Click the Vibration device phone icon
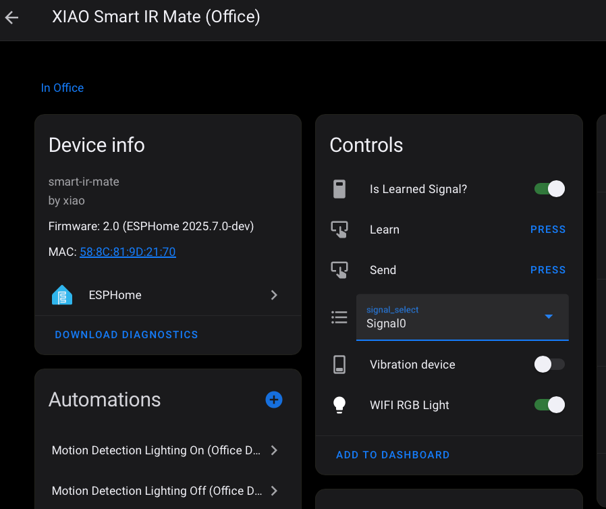The width and height of the screenshot is (606, 509). (339, 365)
